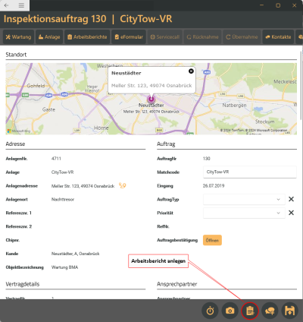The height and width of the screenshot is (322, 303).
Task: Open the hamburger menu
Action: pyautogui.click(x=21, y=5)
